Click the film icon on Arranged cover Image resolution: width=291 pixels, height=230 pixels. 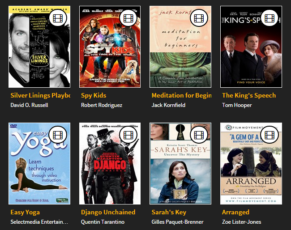point(270,135)
